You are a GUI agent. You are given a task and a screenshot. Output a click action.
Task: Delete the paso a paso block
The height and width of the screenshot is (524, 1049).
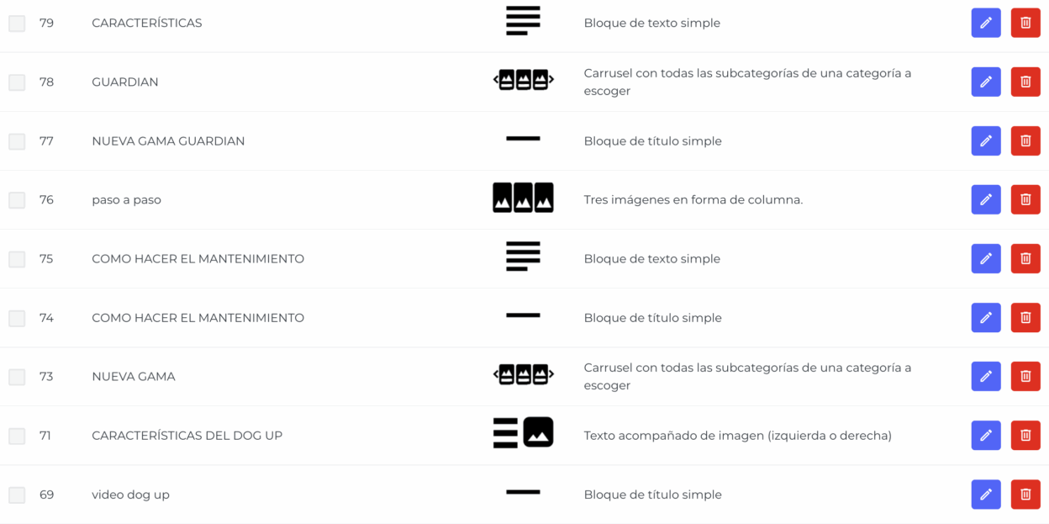pos(1025,199)
